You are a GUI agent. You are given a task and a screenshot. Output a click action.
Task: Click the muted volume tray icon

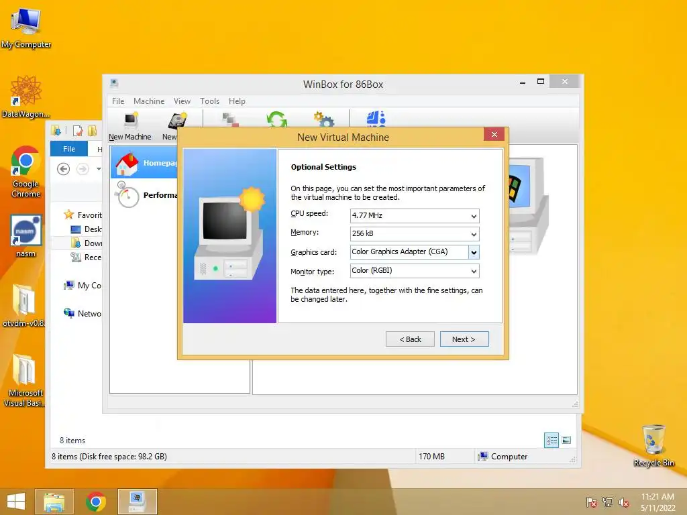coord(624,502)
